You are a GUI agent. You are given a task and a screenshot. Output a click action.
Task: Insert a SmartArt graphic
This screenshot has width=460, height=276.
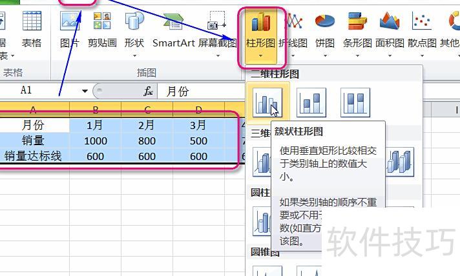[x=174, y=29]
